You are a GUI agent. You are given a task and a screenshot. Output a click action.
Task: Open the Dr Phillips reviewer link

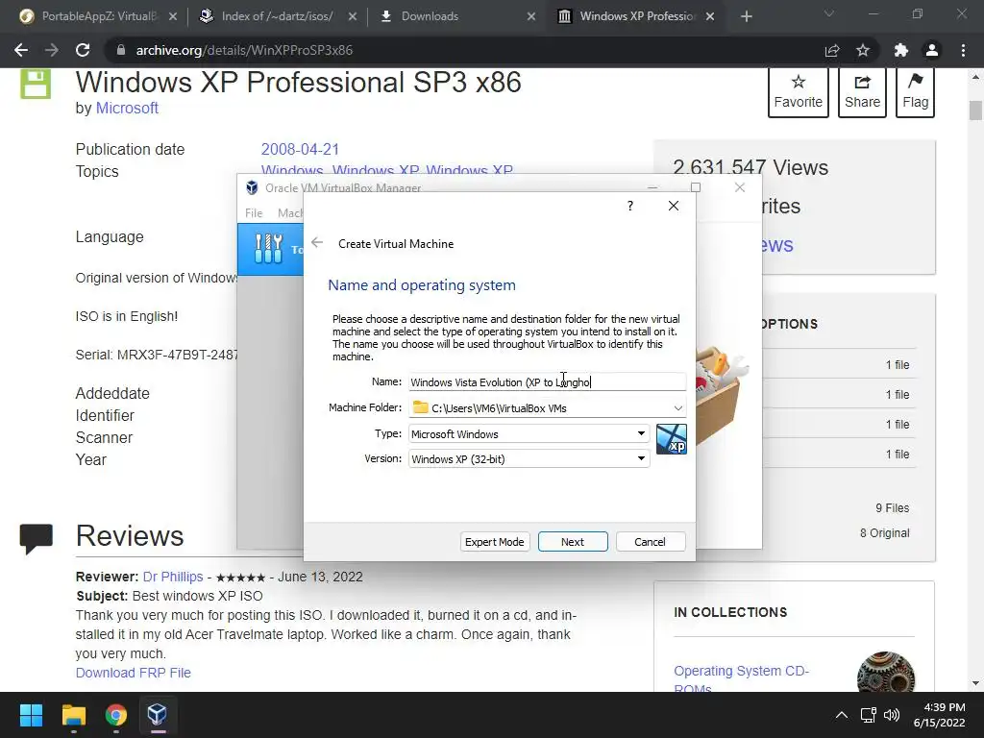click(x=173, y=577)
